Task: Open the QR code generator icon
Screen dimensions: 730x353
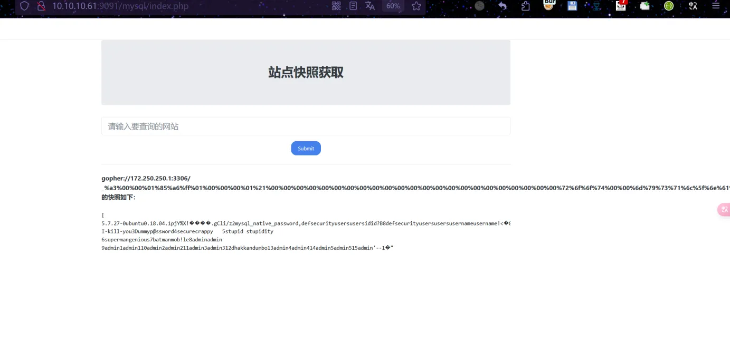Action: point(336,6)
